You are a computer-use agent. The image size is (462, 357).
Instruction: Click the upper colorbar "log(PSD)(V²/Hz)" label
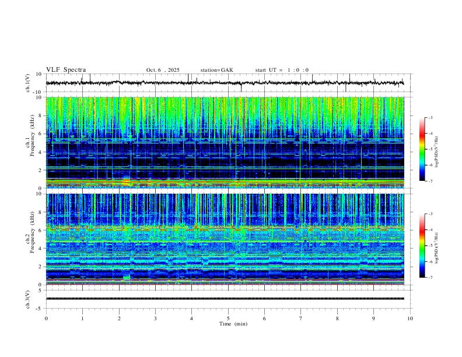[x=437, y=152]
